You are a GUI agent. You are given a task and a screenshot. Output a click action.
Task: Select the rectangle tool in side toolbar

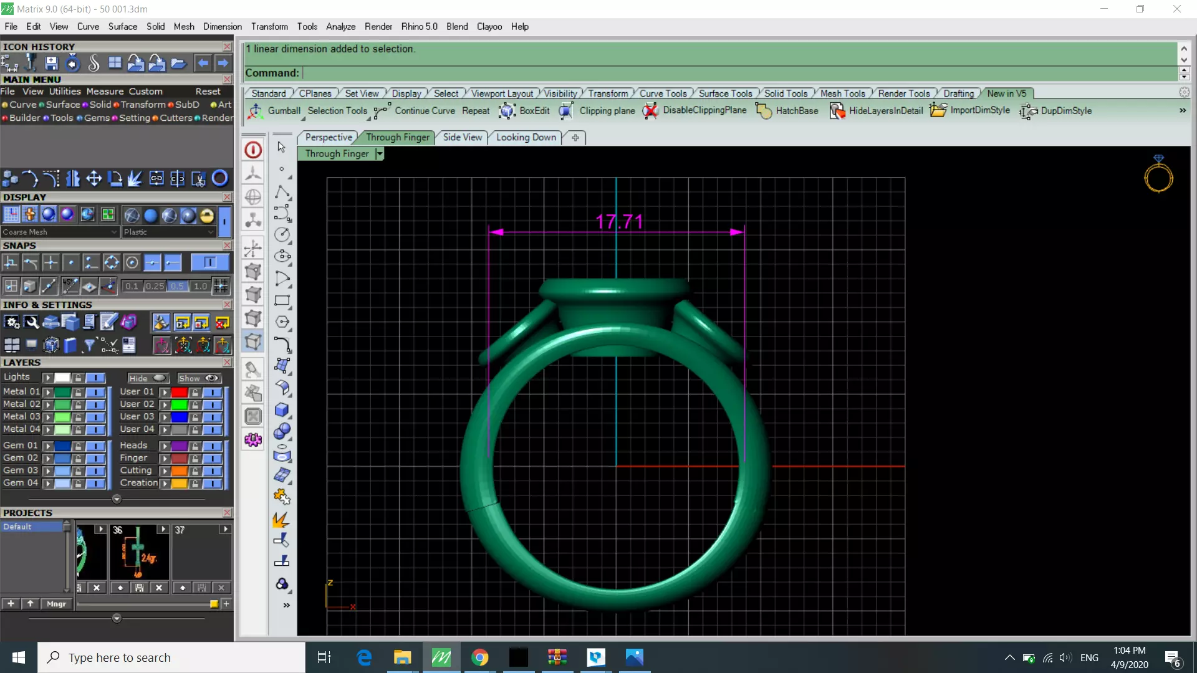[x=282, y=300]
